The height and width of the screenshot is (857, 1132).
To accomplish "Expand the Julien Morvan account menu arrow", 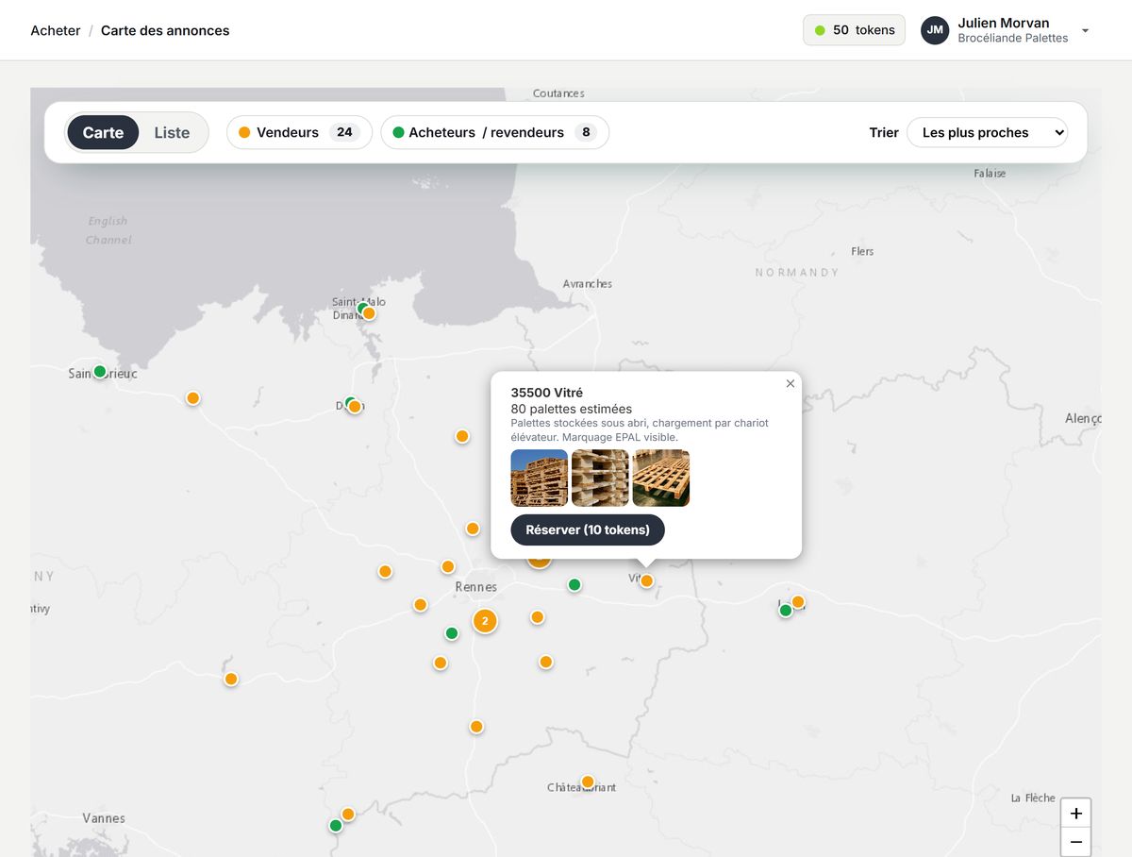I will pos(1085,30).
